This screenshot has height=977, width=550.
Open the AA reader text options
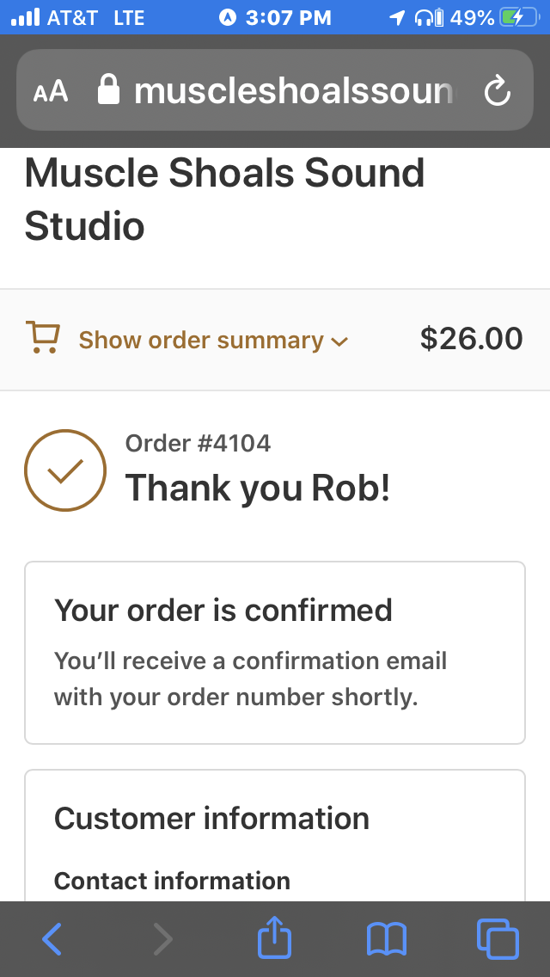[51, 91]
